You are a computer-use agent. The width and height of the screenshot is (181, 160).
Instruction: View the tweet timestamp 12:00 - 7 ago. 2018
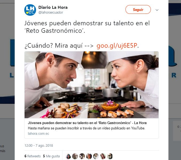pyautogui.click(x=39, y=146)
